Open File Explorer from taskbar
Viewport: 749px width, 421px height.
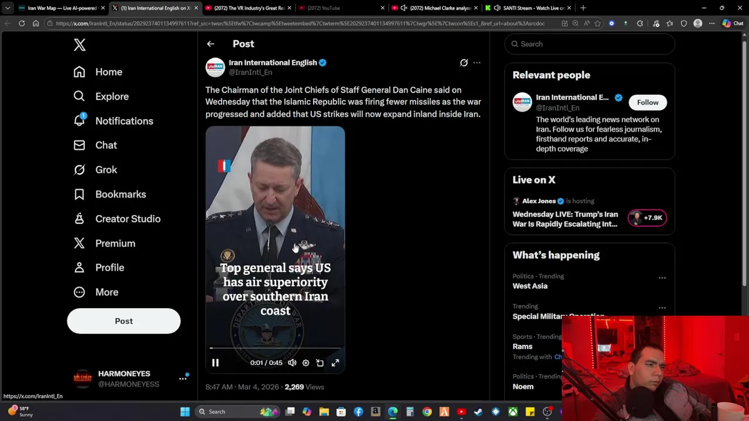point(324,412)
